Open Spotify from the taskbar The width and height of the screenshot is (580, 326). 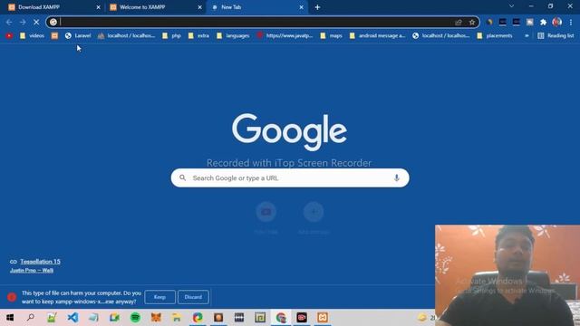click(135, 318)
